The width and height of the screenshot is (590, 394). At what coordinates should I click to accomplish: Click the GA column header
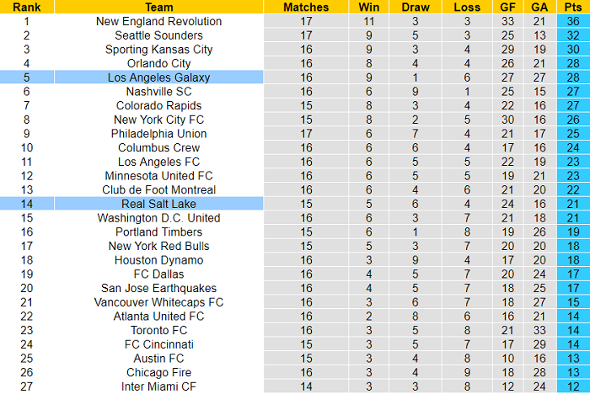539,7
